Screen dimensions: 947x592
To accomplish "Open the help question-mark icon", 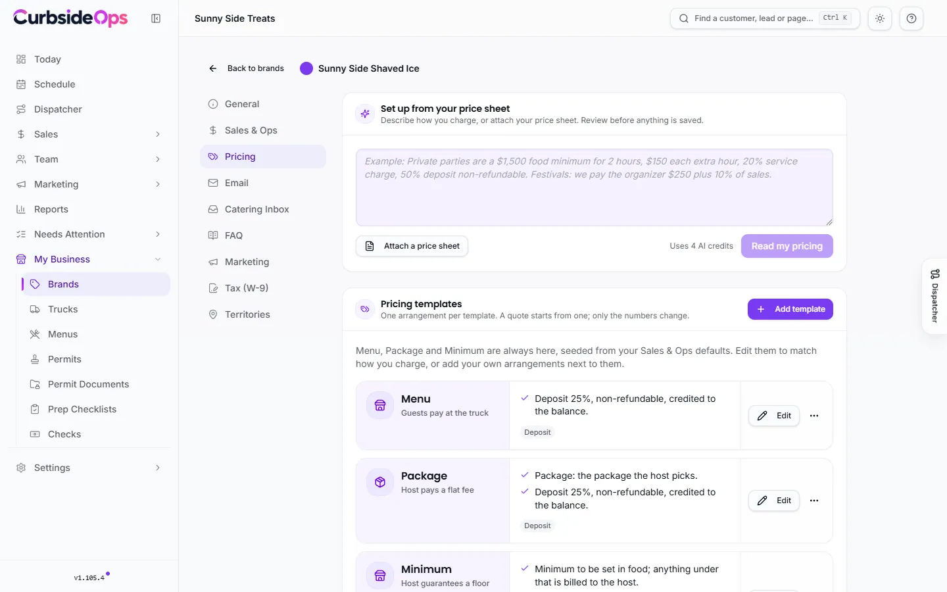I will click(x=911, y=18).
